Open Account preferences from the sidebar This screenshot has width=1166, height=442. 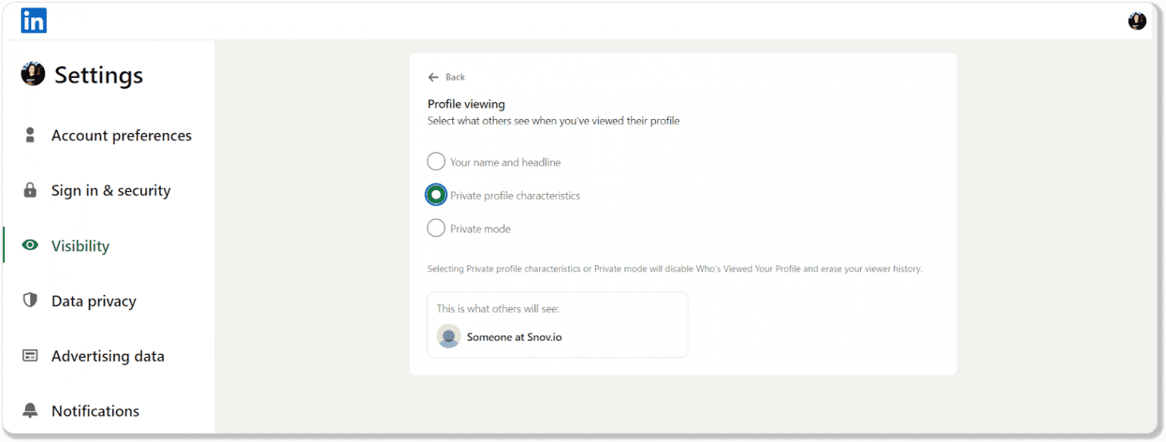pyautogui.click(x=121, y=134)
